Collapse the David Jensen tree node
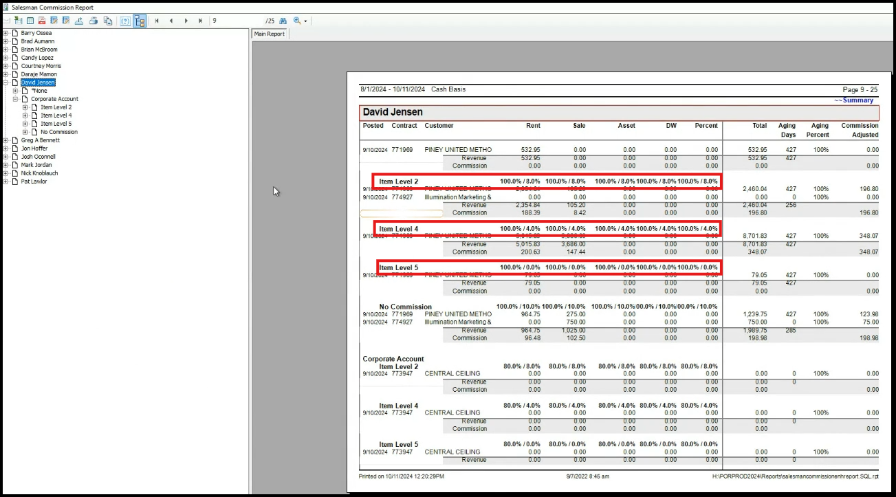 click(x=6, y=82)
